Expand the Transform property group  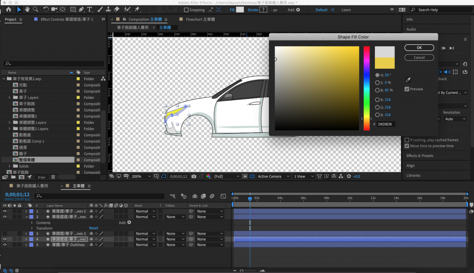click(32, 228)
